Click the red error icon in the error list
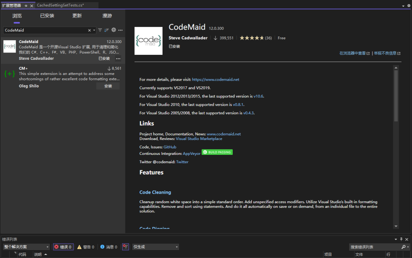 point(57,247)
